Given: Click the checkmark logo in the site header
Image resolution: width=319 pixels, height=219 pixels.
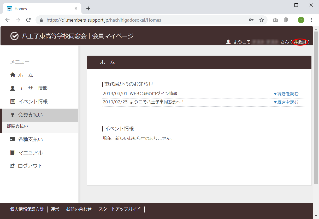Looking at the screenshot, I should click(14, 36).
